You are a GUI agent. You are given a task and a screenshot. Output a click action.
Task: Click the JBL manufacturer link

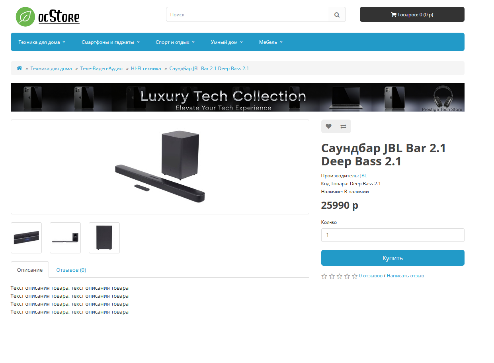363,175
